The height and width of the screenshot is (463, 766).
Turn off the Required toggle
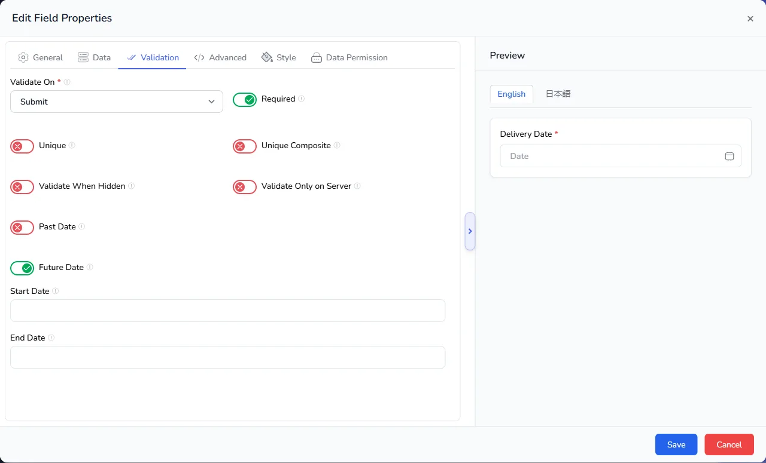click(245, 100)
